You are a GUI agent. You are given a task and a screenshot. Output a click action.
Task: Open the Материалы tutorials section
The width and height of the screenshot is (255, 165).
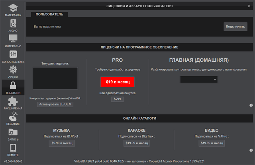pyautogui.click(x=13, y=10)
